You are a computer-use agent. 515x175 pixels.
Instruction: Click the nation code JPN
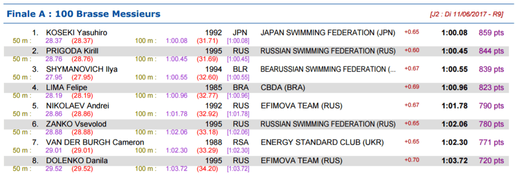click(x=240, y=33)
